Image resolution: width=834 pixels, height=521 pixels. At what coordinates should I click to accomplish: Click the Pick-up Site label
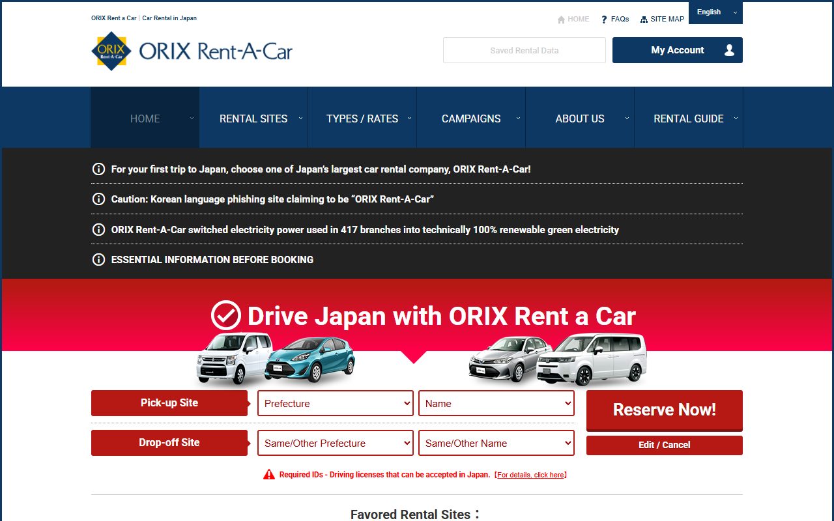(x=169, y=403)
